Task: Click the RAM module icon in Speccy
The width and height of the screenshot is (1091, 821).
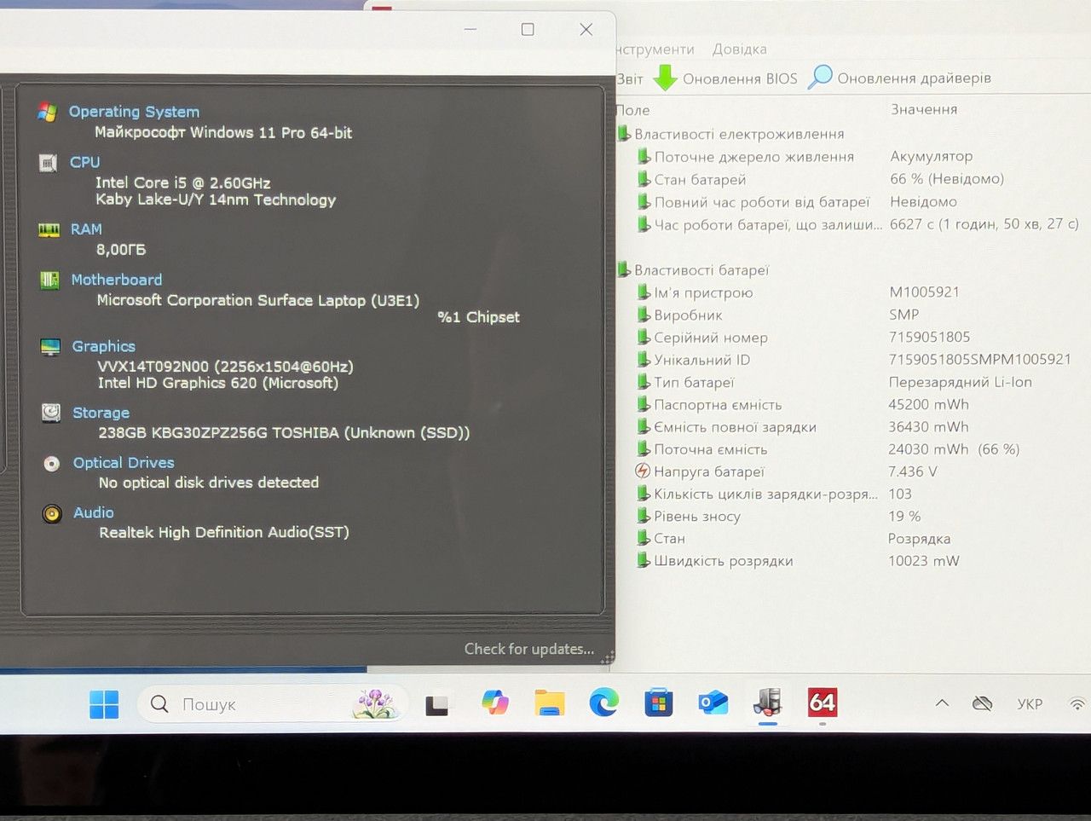Action: click(49, 230)
